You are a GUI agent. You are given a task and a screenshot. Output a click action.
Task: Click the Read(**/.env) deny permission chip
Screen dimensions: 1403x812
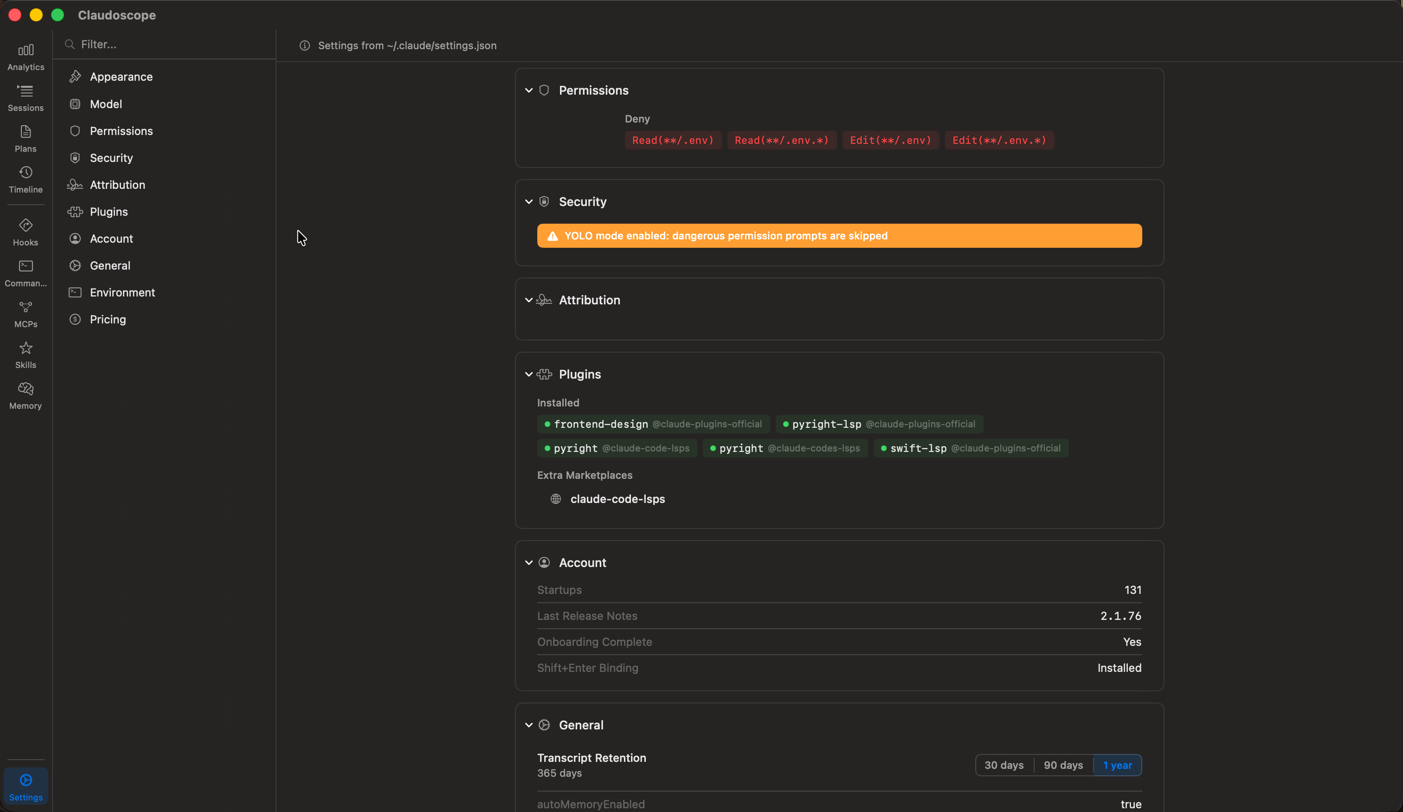tap(673, 140)
